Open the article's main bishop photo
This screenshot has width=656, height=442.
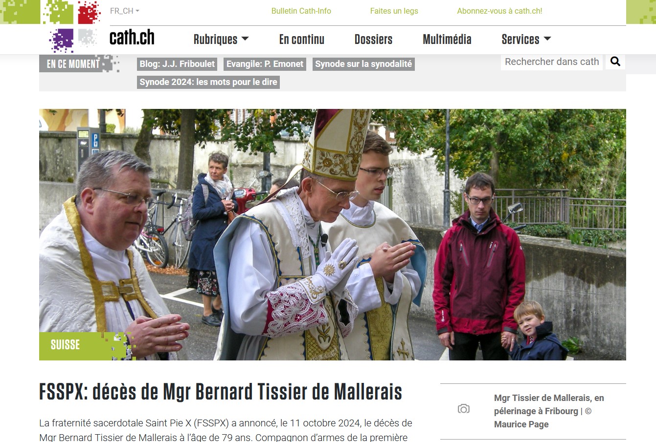click(x=333, y=234)
